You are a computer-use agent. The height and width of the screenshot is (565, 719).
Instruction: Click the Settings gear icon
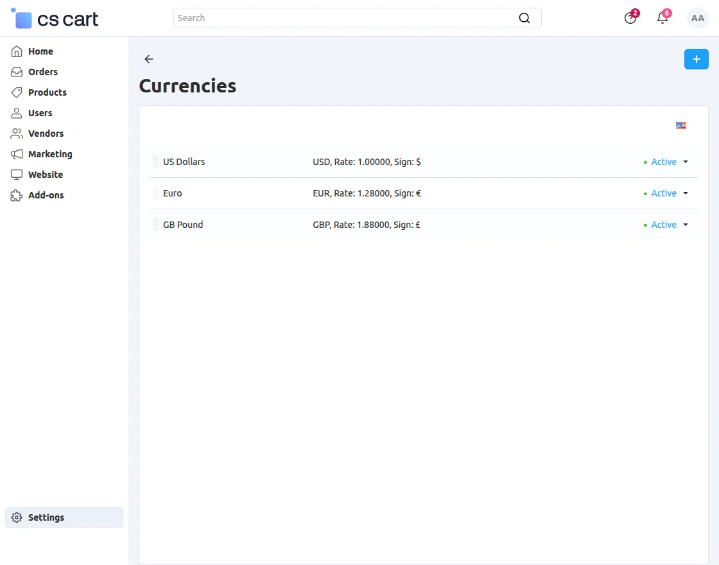click(17, 517)
